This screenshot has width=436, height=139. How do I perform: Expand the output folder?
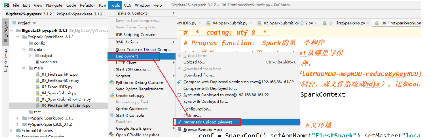tap(30, 55)
